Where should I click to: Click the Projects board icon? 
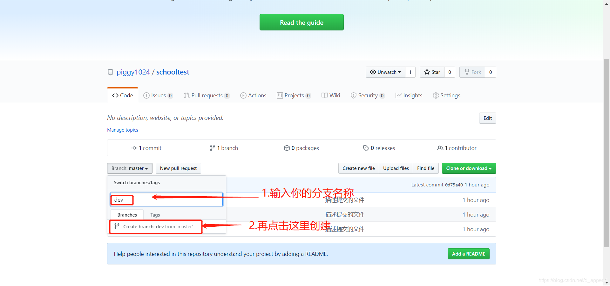[280, 95]
